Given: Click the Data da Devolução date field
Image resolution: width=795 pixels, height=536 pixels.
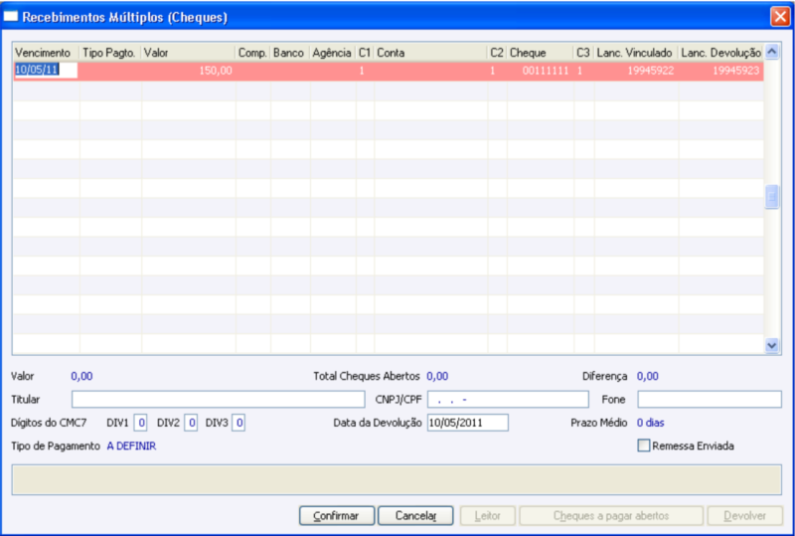Looking at the screenshot, I should (467, 423).
